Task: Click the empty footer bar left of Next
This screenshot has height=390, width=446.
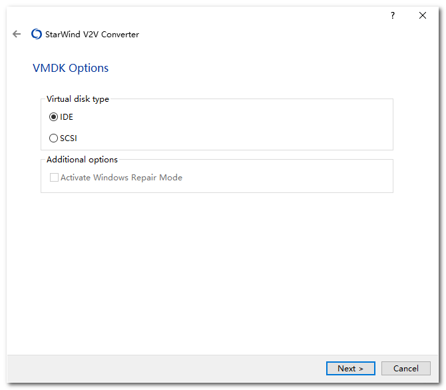Action: 166,368
